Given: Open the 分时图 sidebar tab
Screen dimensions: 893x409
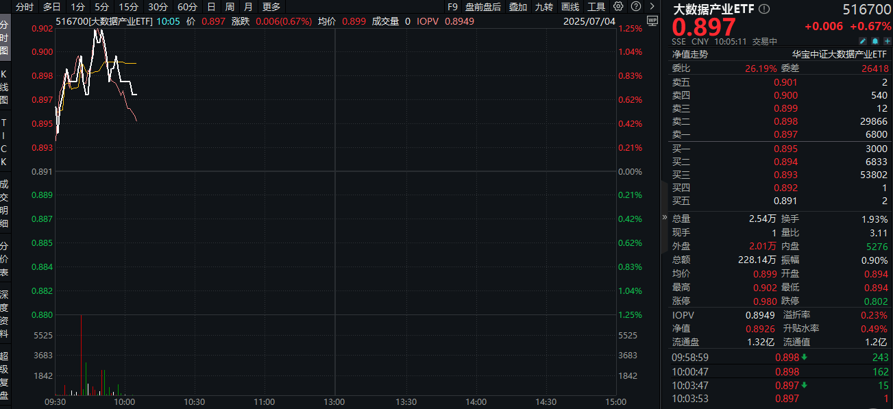Looking at the screenshot, I should coord(4,38).
